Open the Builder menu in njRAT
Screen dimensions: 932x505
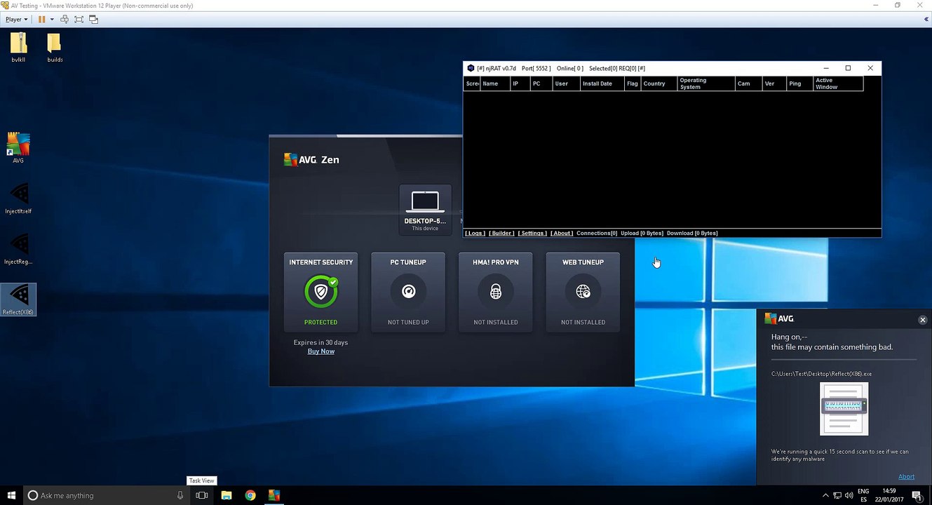(x=501, y=233)
